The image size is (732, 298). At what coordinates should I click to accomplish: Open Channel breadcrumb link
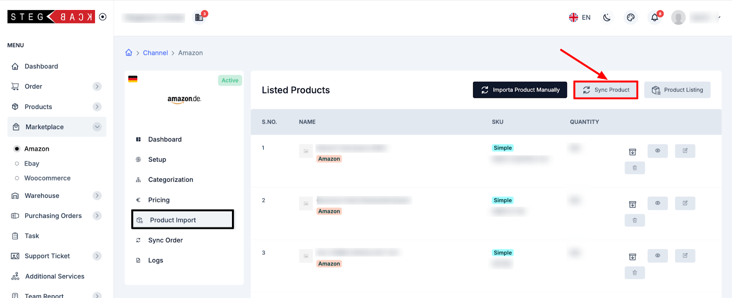(156, 53)
